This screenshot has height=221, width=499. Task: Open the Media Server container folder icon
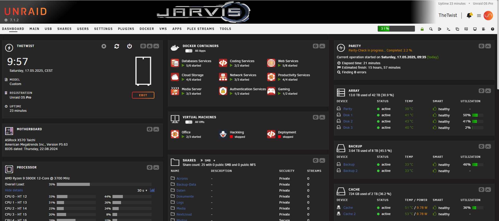(175, 91)
